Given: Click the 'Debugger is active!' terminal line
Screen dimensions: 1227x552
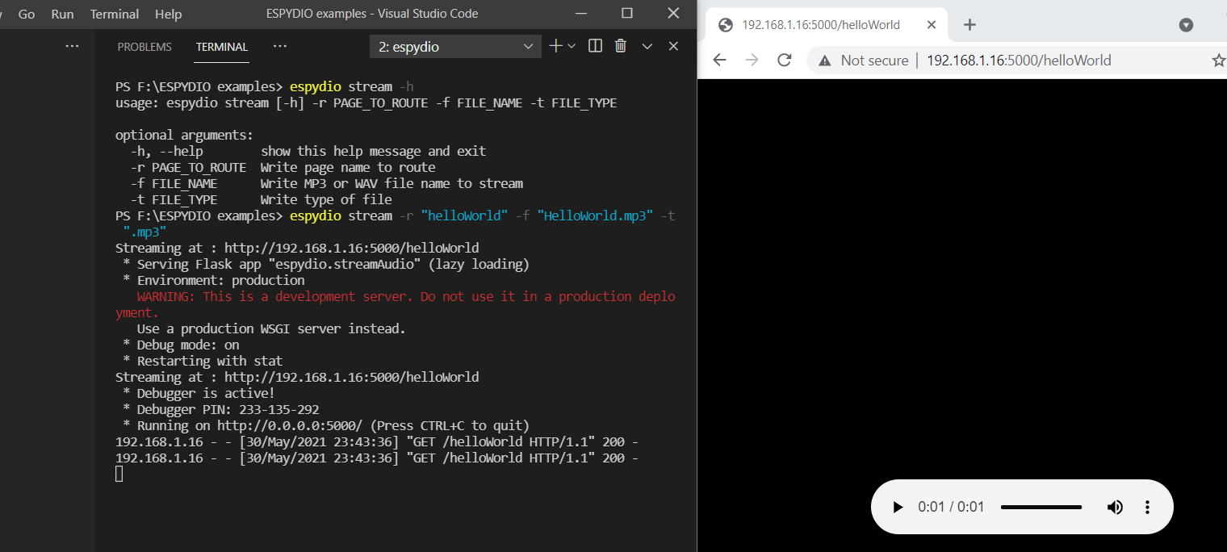Looking at the screenshot, I should (x=199, y=393).
